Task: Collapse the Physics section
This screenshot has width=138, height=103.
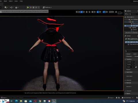Action: (x=125, y=94)
